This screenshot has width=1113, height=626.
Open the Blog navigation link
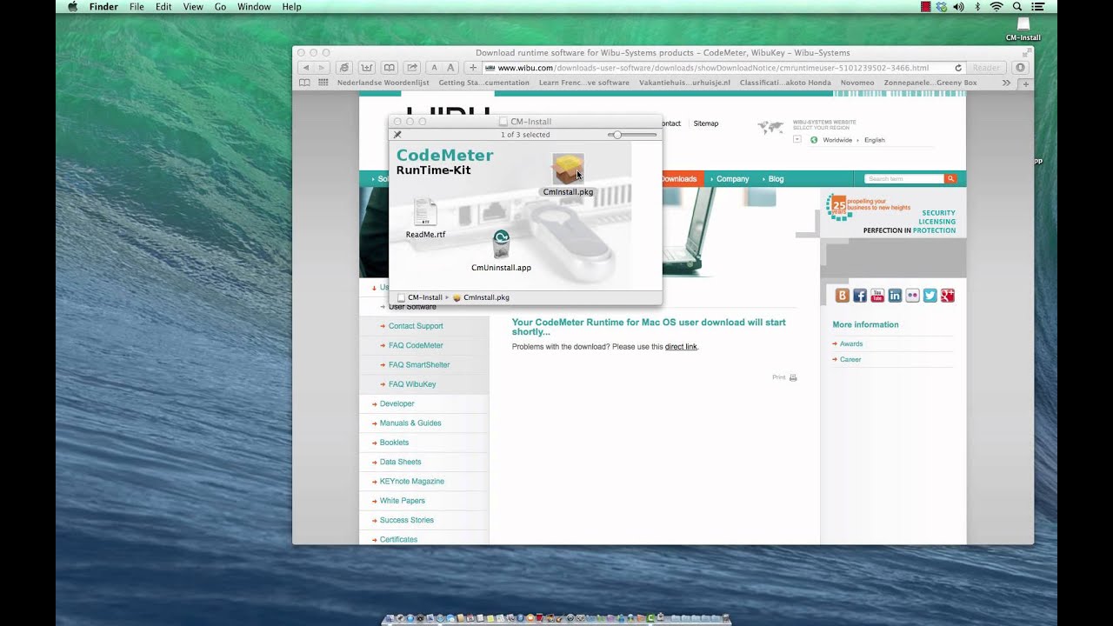pyautogui.click(x=776, y=179)
